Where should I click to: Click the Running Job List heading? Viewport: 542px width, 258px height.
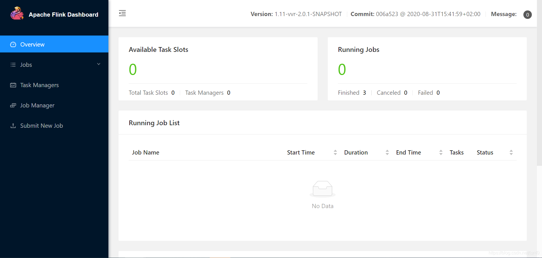[154, 123]
